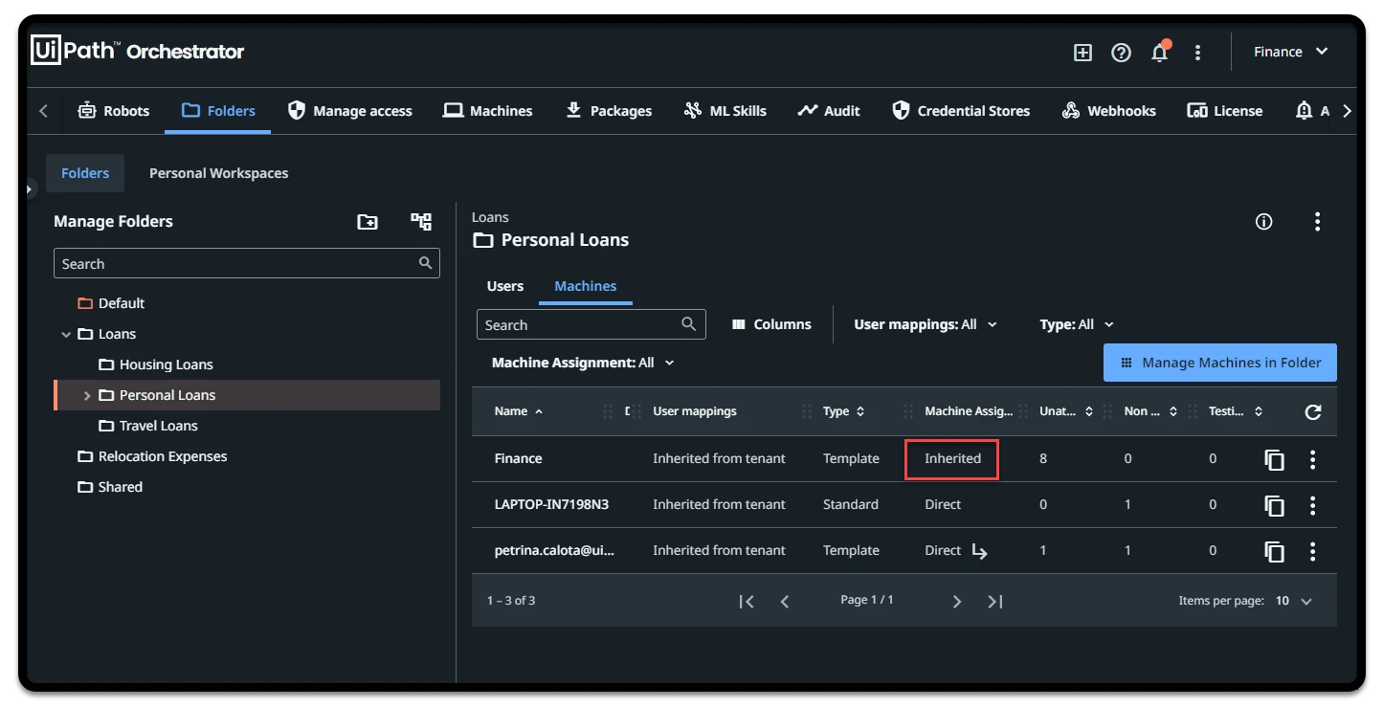The height and width of the screenshot is (706, 1383).
Task: Open the User mappings filter dropdown
Action: 926,324
